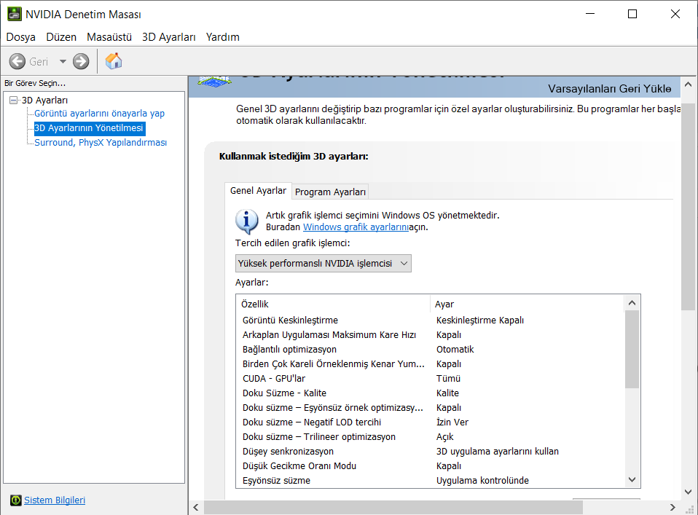The width and height of the screenshot is (698, 515).
Task: Click horizontal scrollbar left arrow
Action: (196, 508)
